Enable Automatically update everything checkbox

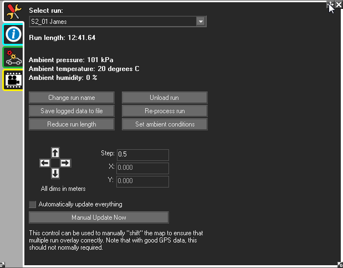tap(33, 204)
